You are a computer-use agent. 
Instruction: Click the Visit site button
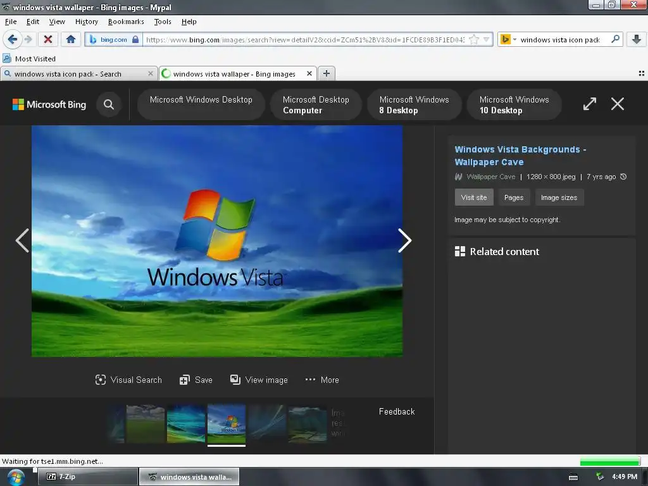point(474,197)
